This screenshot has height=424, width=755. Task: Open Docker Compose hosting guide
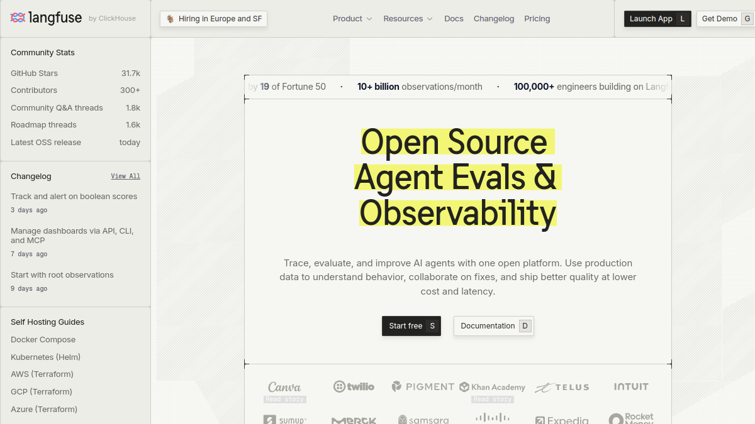(x=43, y=340)
